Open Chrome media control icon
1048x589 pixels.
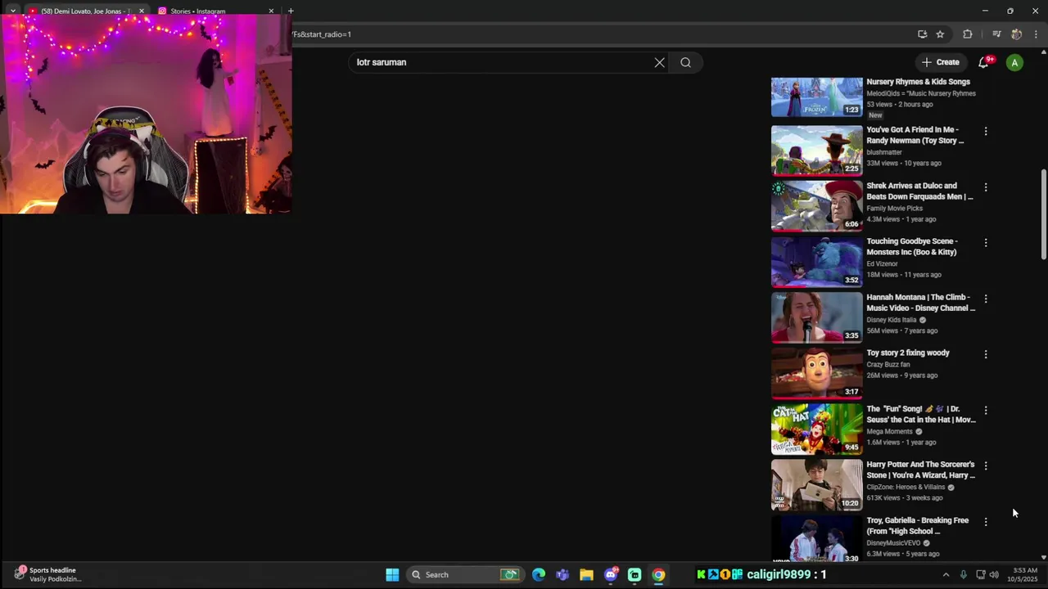(996, 34)
